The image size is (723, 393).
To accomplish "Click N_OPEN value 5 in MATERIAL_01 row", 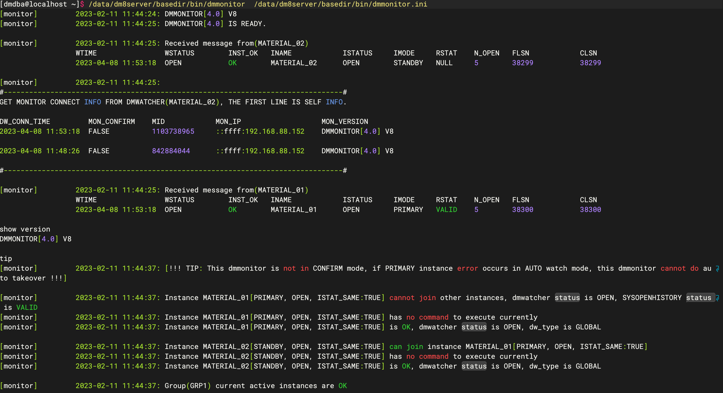I will (476, 210).
